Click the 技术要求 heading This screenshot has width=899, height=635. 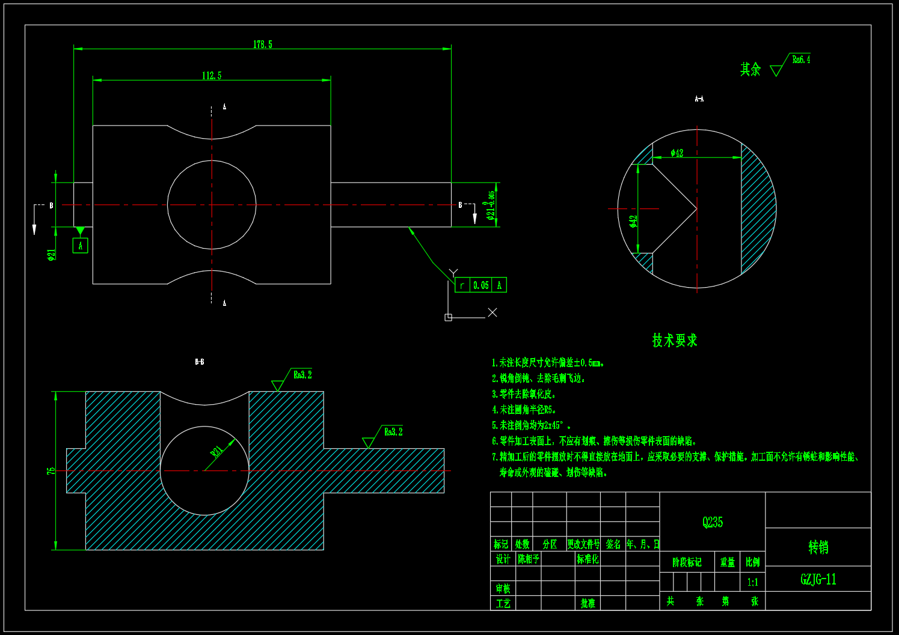(x=675, y=340)
